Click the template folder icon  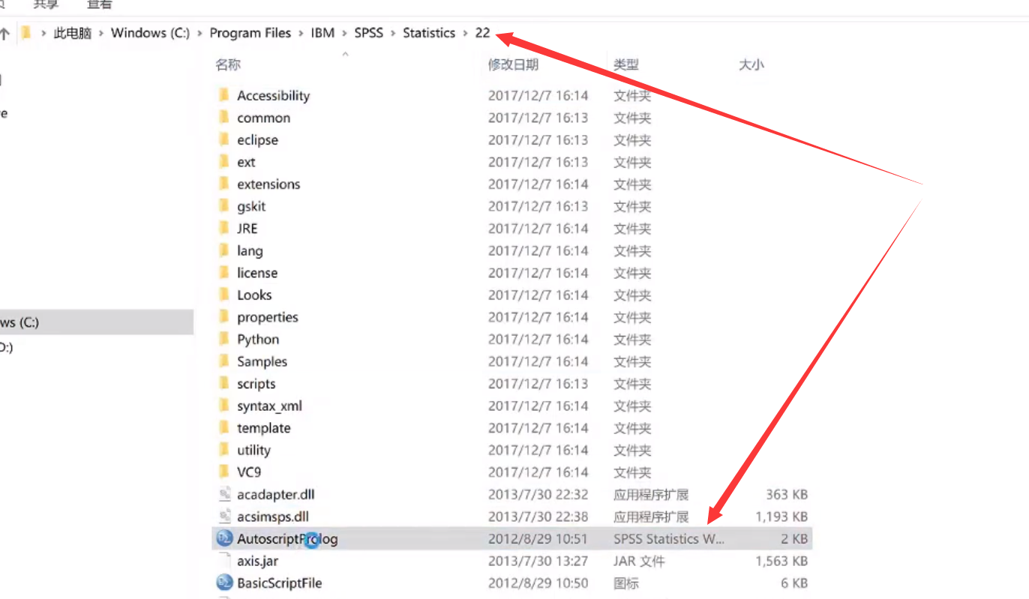point(223,427)
